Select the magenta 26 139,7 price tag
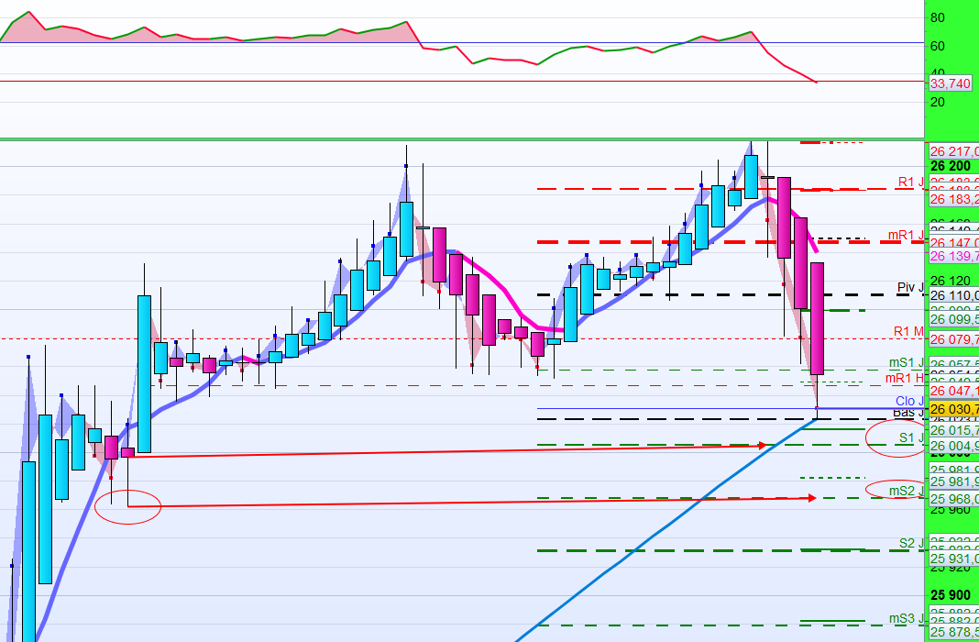The image size is (979, 642). point(954,256)
